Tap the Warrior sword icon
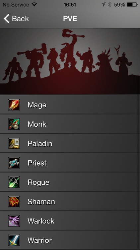140x250 pixels. click(x=14, y=240)
